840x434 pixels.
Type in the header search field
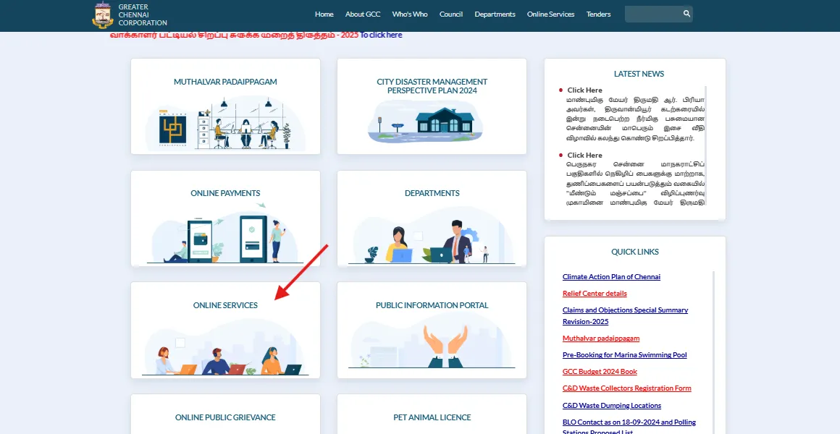[x=652, y=14]
